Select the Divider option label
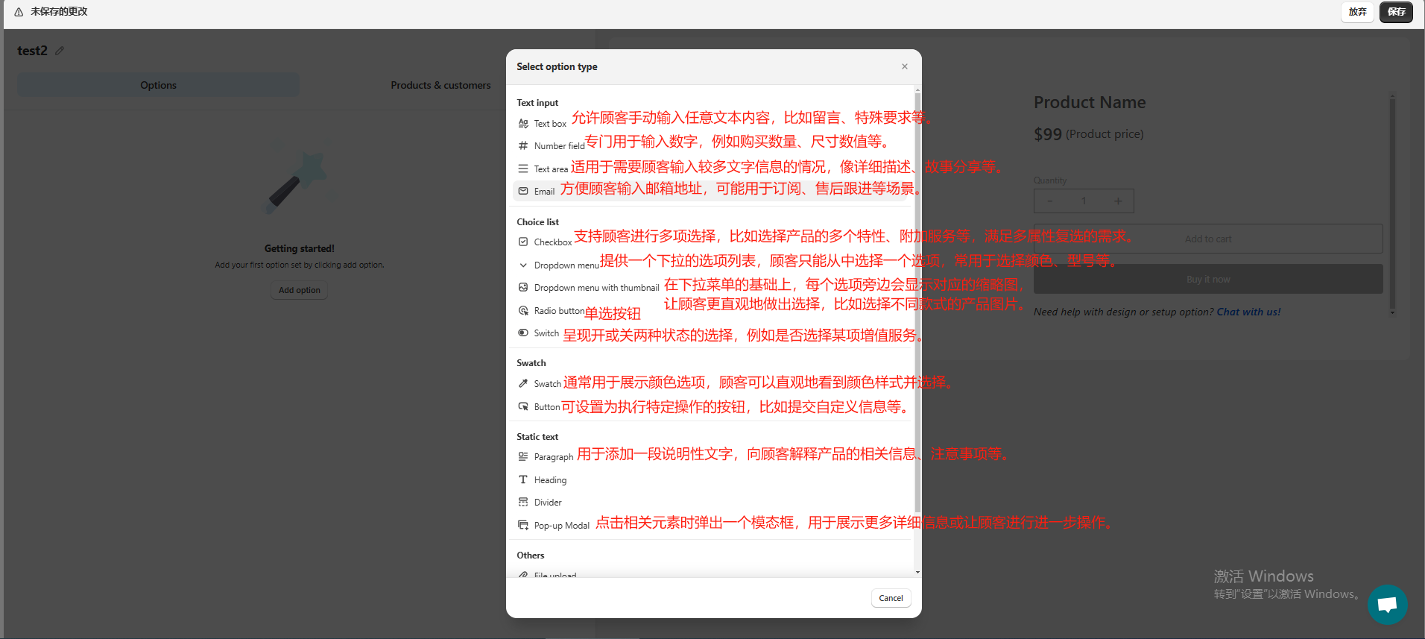This screenshot has height=639, width=1425. 548,503
